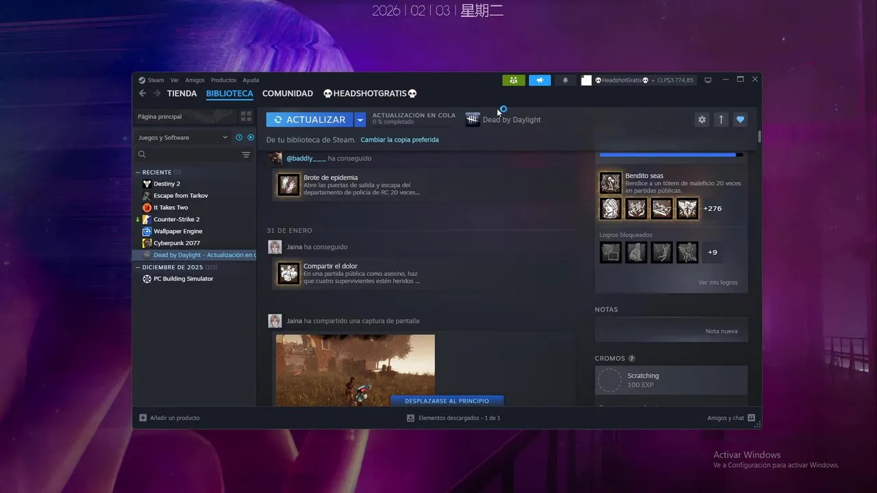The height and width of the screenshot is (493, 877).
Task: Click DESPLAZARSE AL PRINCIPIO button
Action: point(447,401)
